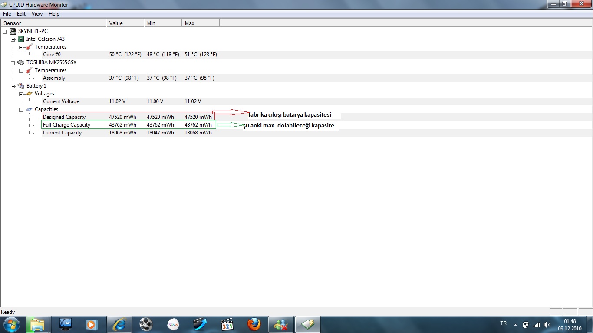Click Designed Capacity value 47520 mWh
Screen dimensions: 593x333
pyautogui.click(x=122, y=117)
